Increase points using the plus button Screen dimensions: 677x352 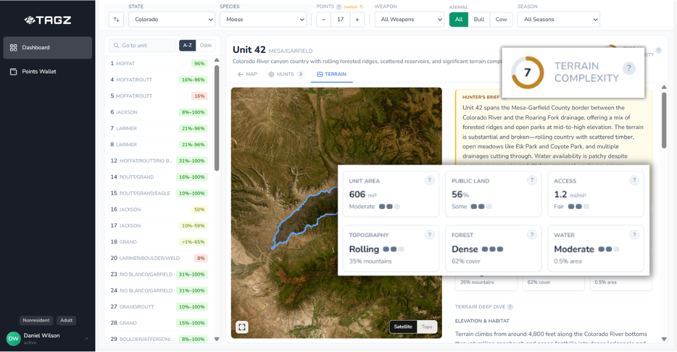[x=357, y=19]
